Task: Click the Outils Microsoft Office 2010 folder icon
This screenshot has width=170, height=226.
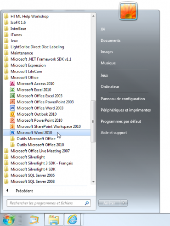Action: [x=12, y=145]
